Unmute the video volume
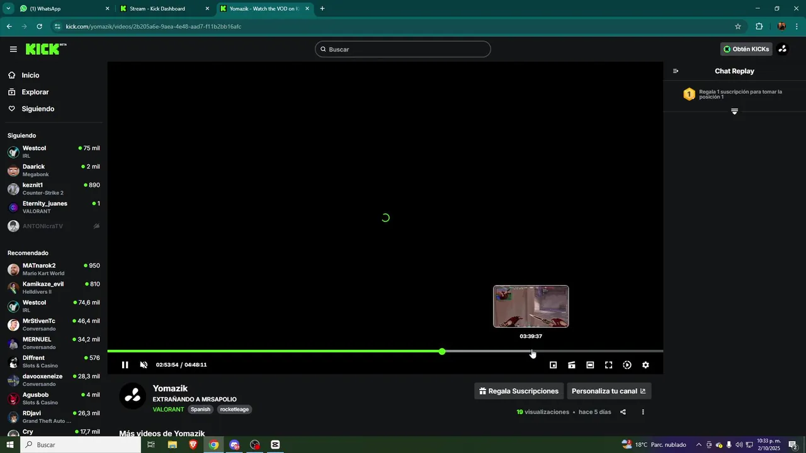Viewport: 806px width, 453px height. (144, 365)
